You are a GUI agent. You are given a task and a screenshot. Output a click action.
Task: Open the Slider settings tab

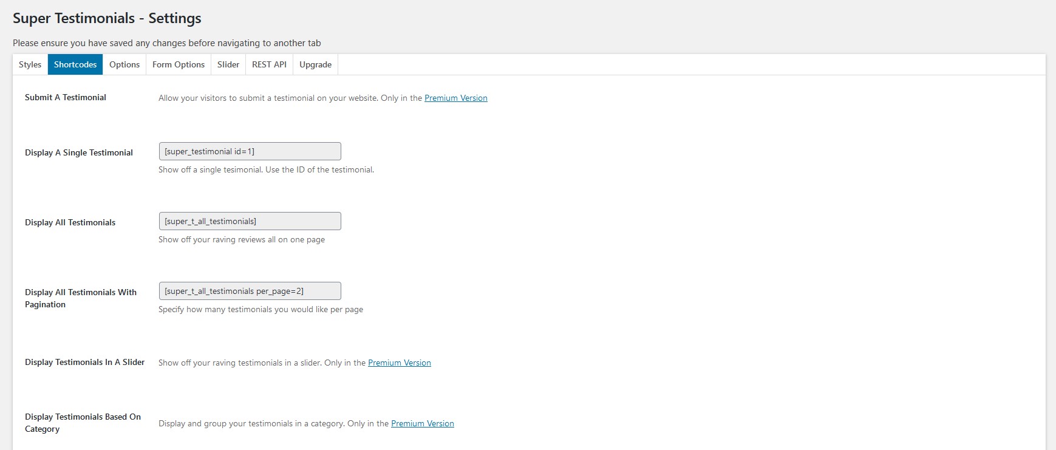coord(228,64)
